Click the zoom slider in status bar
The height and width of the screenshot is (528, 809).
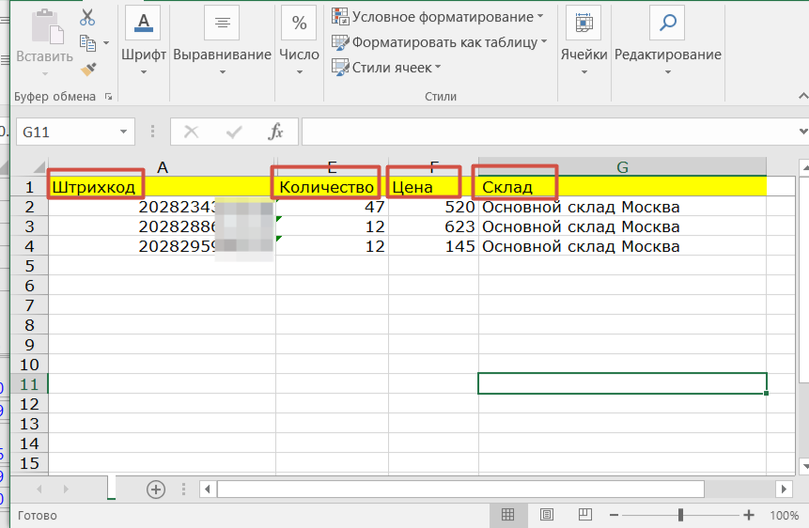pos(680,515)
